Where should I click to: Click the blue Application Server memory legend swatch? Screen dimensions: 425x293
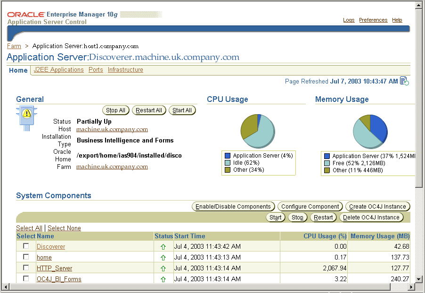point(327,156)
